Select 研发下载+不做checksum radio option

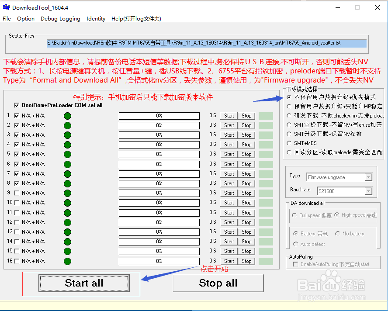coord(289,116)
